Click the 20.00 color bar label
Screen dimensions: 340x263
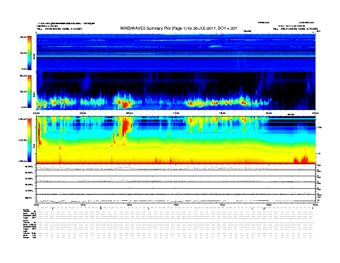(x=23, y=53)
